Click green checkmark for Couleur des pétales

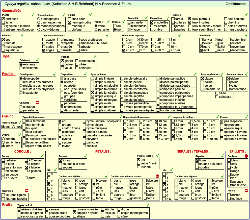pyautogui.click(x=106, y=176)
